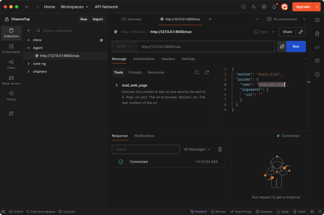The width and height of the screenshot is (324, 215).
Task: Delete messages with the trash icon
Action: click(220, 149)
